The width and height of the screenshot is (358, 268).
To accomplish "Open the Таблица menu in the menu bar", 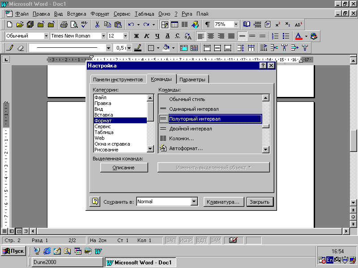I will coord(145,14).
